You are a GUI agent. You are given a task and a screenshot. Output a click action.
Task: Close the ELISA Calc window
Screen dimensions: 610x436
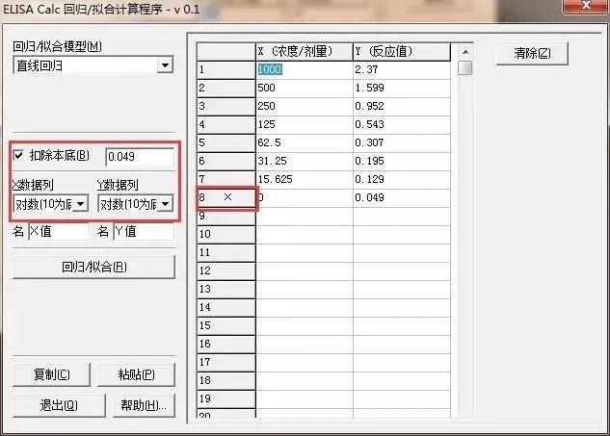click(x=586, y=6)
